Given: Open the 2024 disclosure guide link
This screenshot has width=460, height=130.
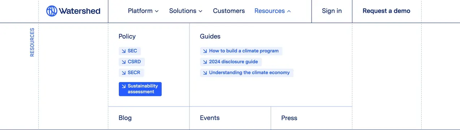Looking at the screenshot, I should tap(231, 62).
